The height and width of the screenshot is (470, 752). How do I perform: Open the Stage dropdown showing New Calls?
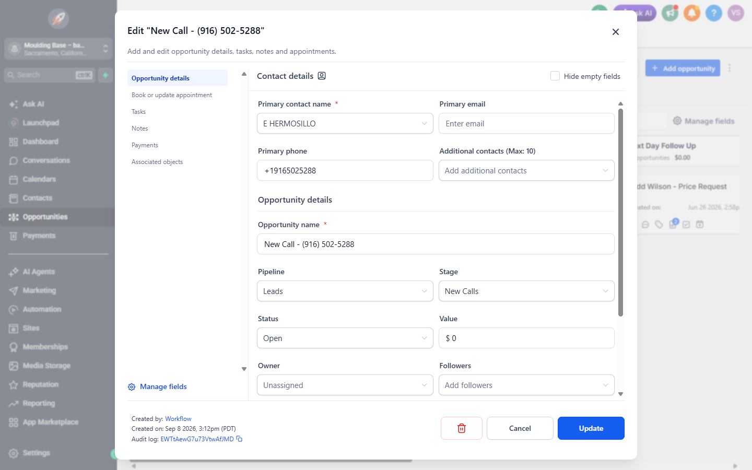526,291
